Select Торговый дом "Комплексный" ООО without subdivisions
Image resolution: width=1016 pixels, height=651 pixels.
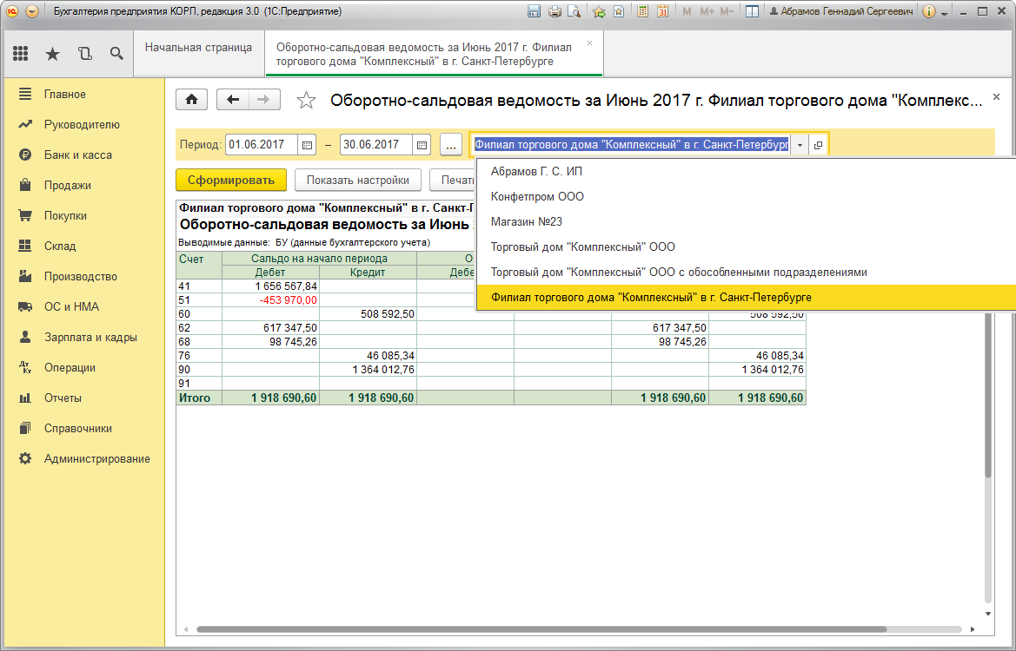[747, 247]
